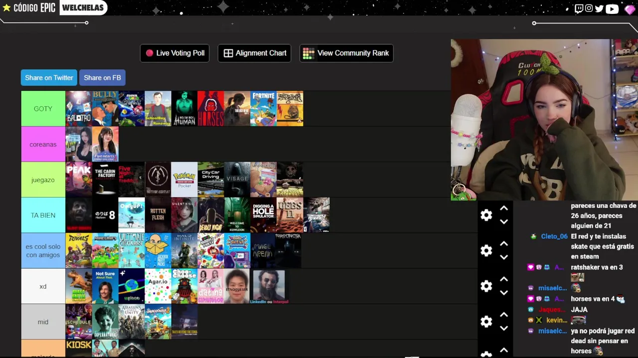638x358 pixels.
Task: Select the KIOSK game tile
Action: click(79, 348)
